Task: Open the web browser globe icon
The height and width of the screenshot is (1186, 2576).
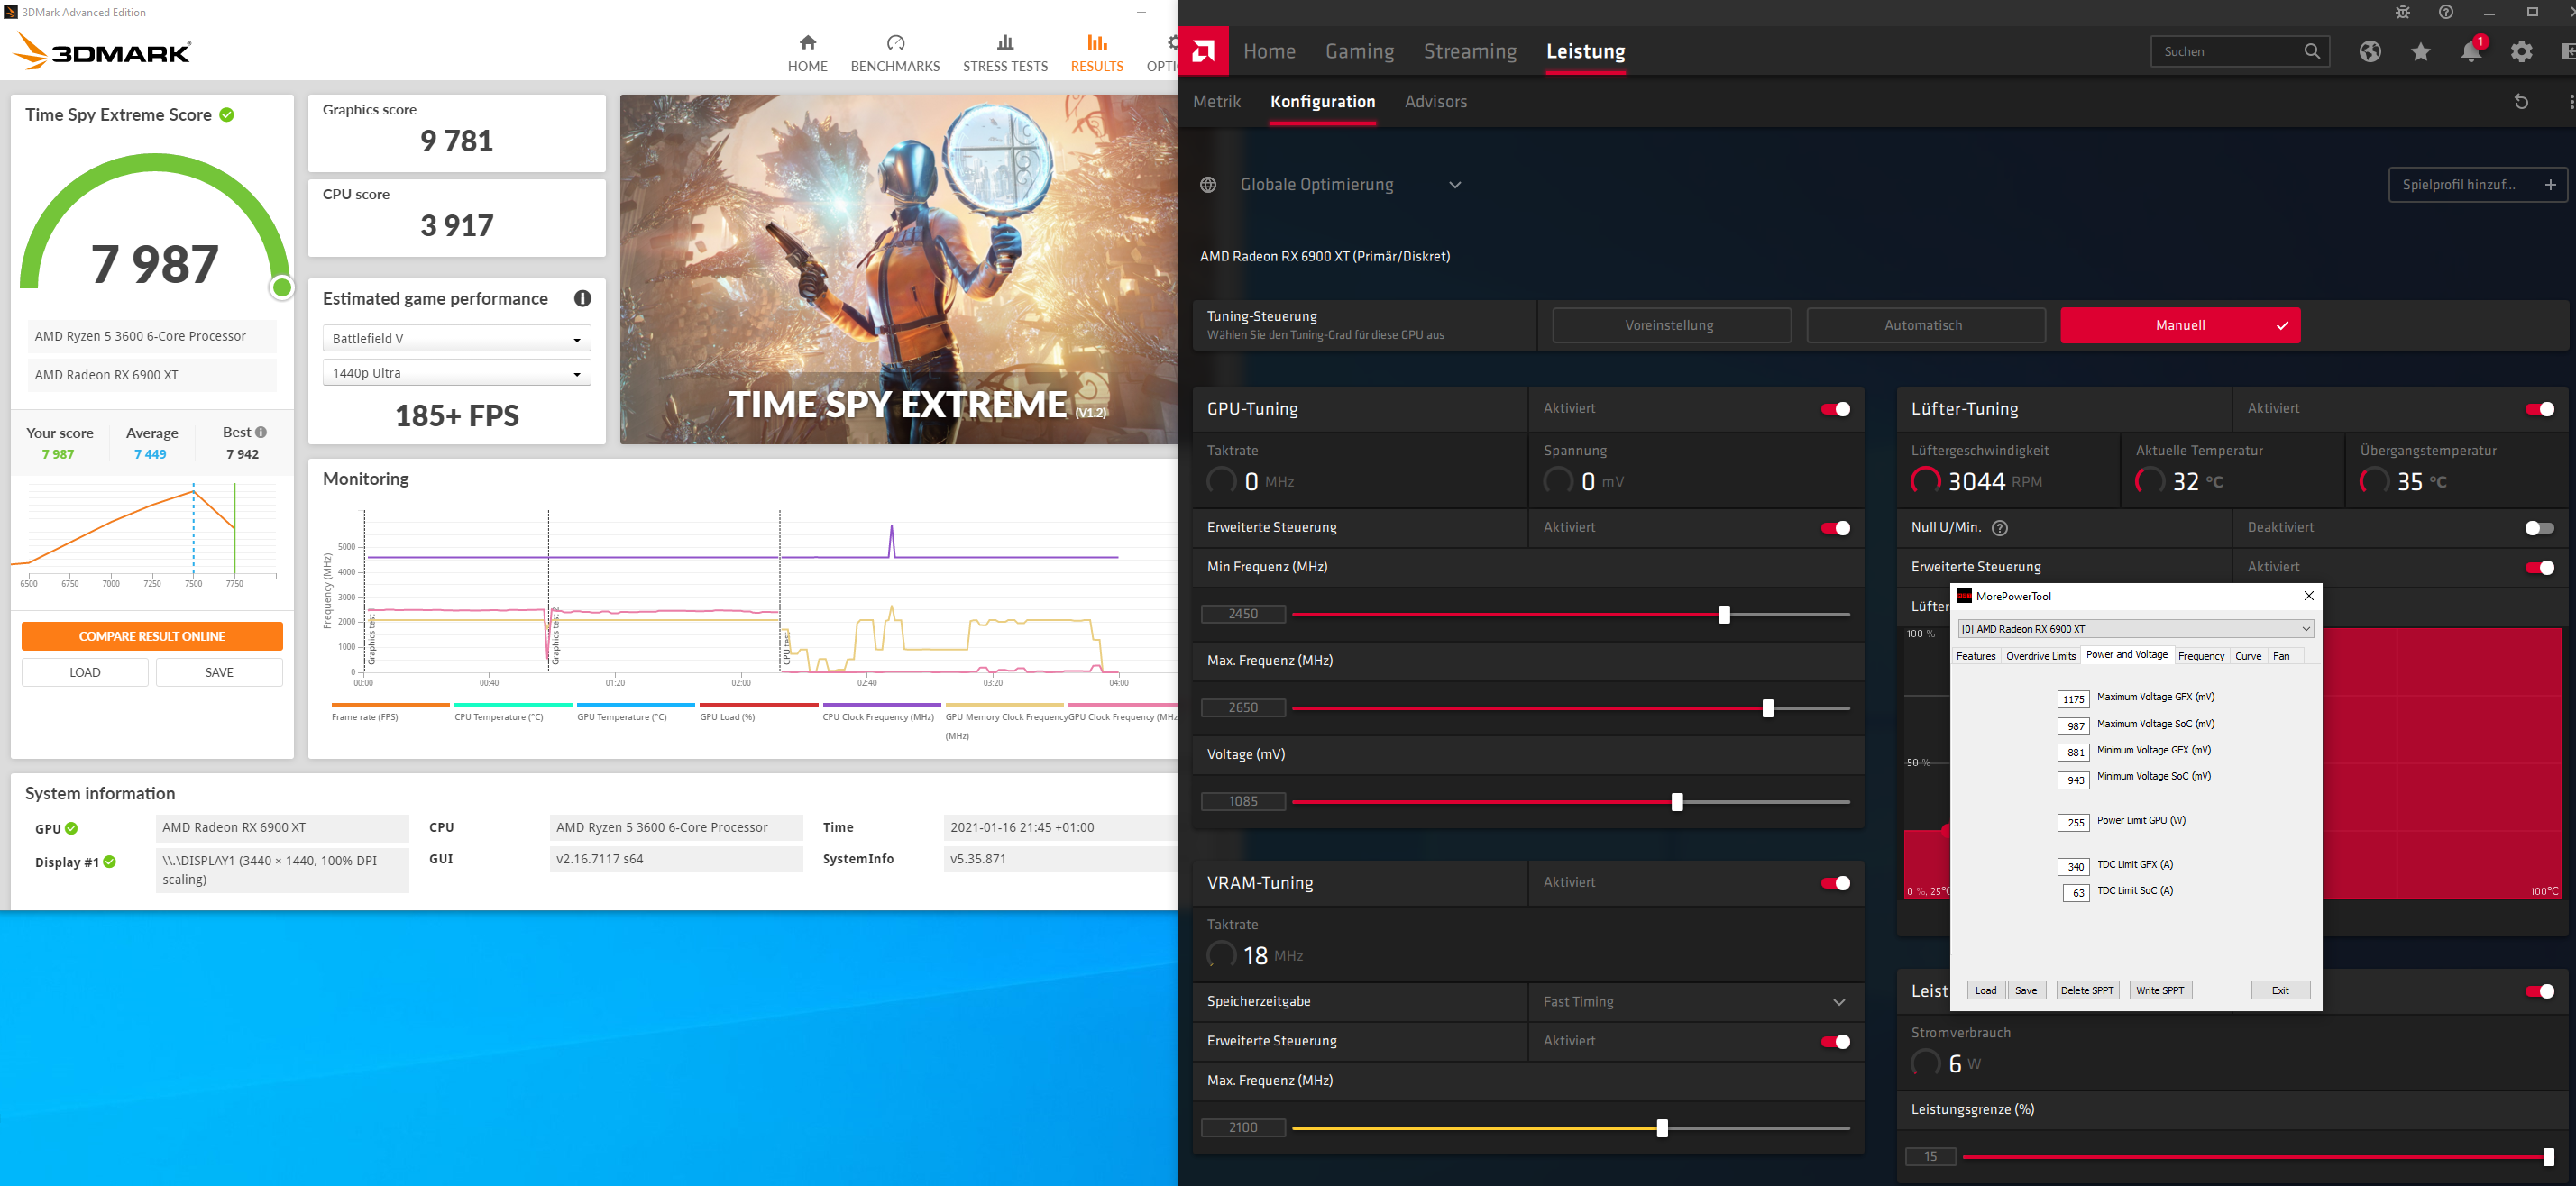Action: [x=2369, y=52]
